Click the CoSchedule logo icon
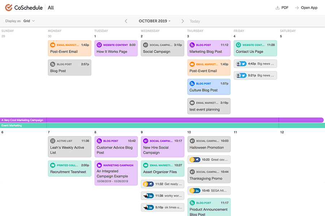The width and height of the screenshot is (325, 216). coord(9,8)
